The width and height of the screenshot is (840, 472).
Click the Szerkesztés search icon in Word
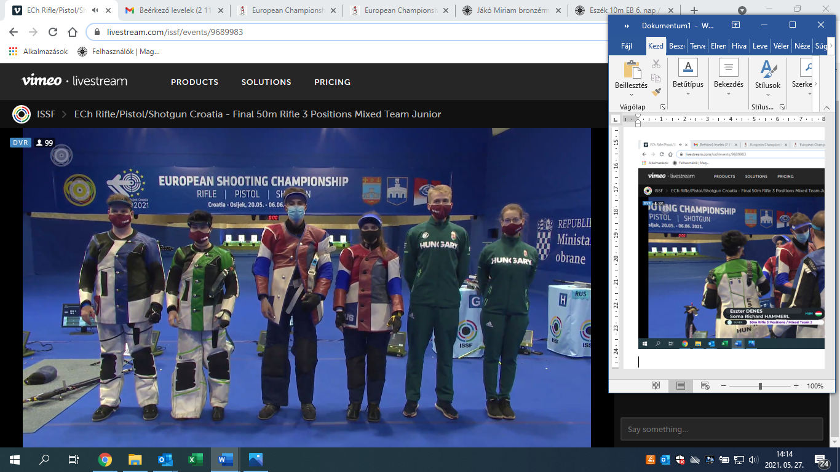(806, 67)
